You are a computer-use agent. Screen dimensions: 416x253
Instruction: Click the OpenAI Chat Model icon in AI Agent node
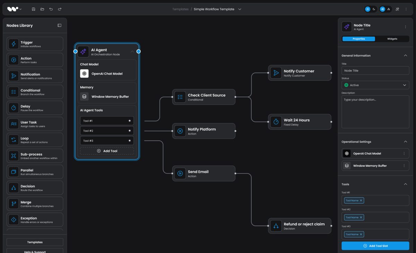84,73
